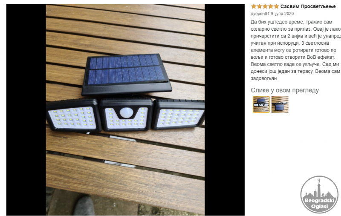Click the reviewer name дуерен01
The height and width of the screenshot is (216, 341).
tap(260, 14)
